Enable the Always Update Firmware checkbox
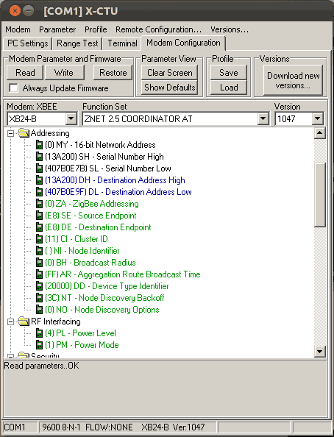334x437 pixels. click(13, 88)
